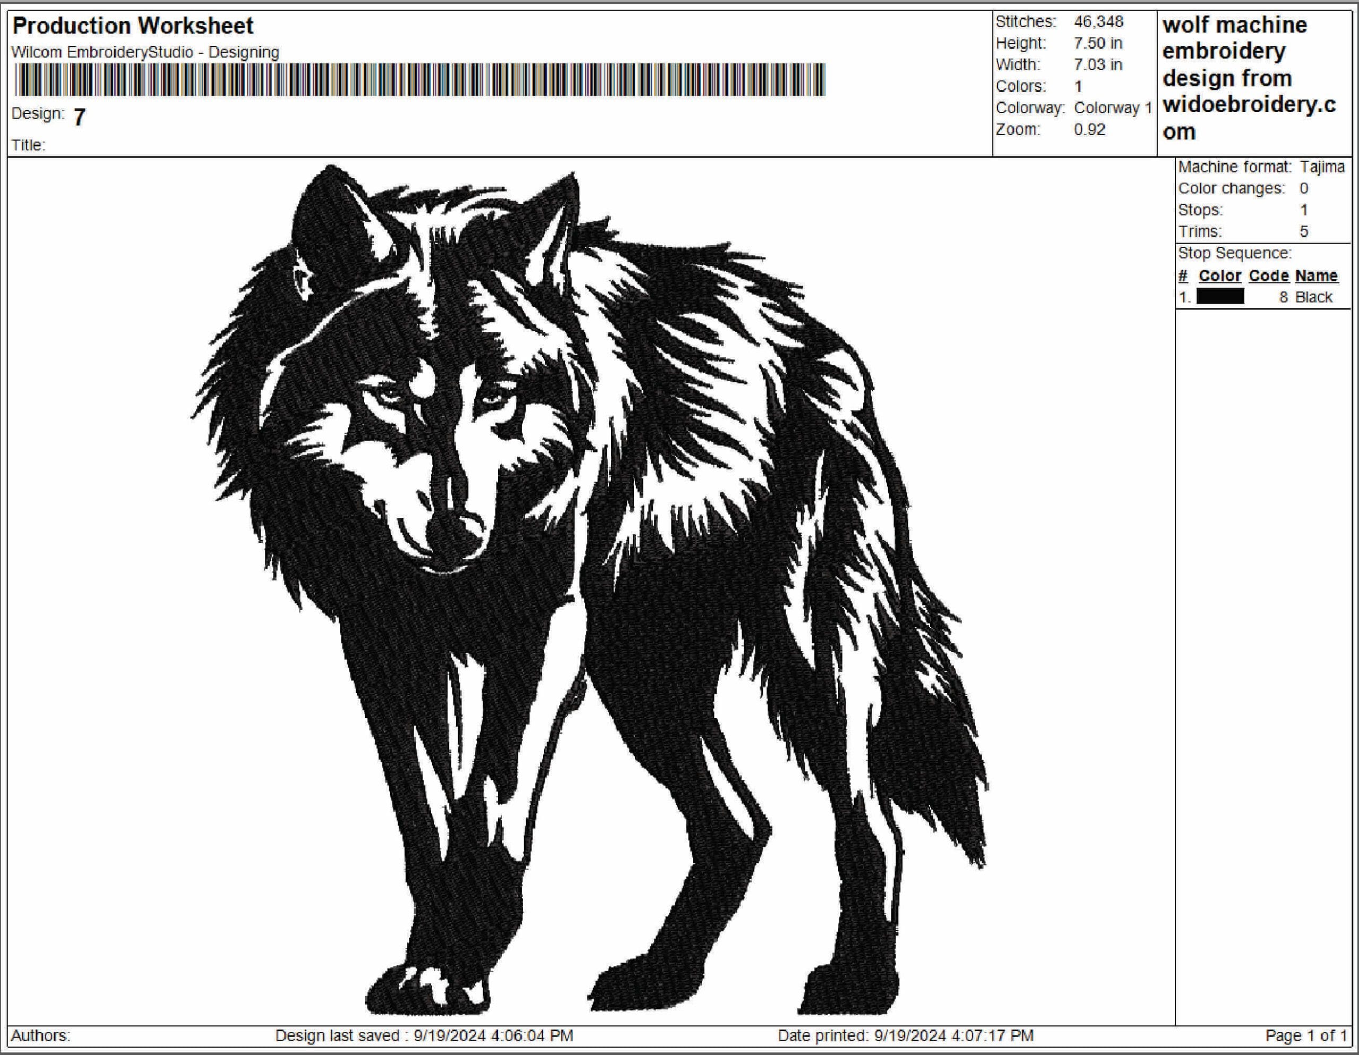Click the Color column header

click(x=1219, y=276)
